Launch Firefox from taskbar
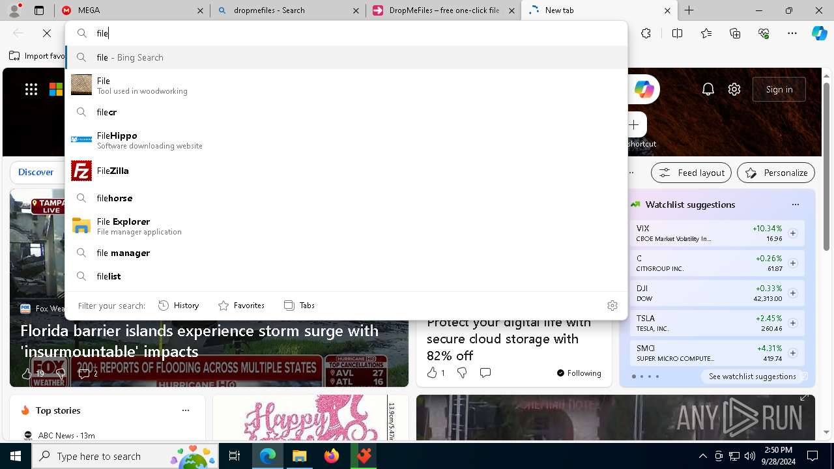834x469 pixels. tap(332, 456)
